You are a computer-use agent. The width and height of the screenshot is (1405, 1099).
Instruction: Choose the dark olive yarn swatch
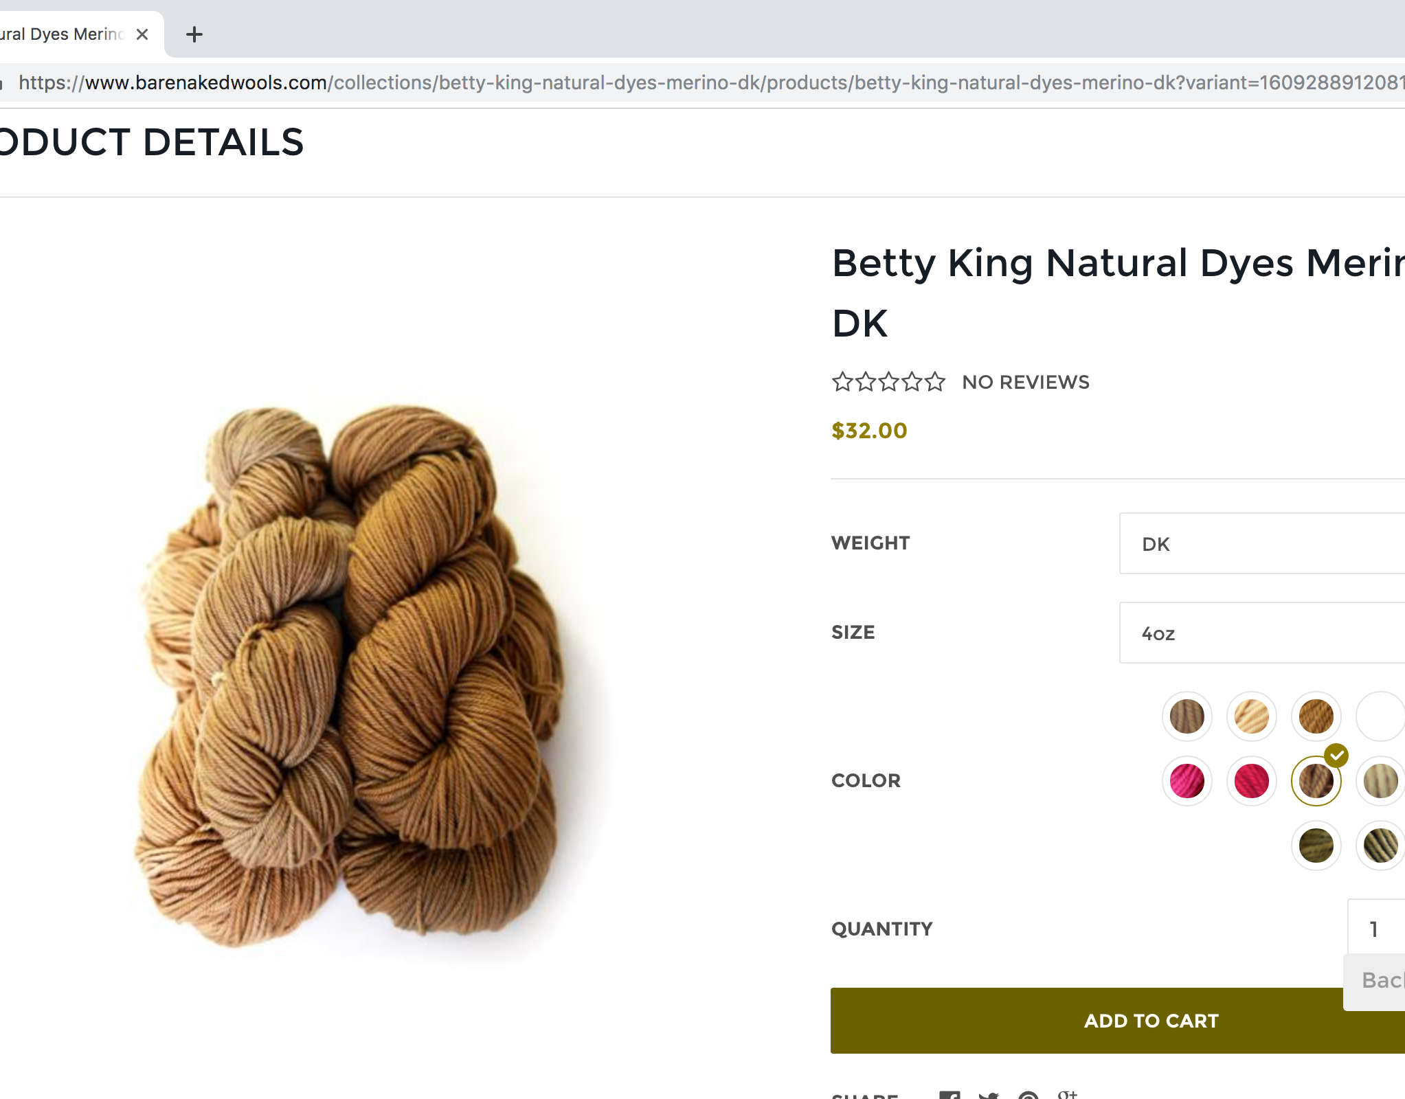pos(1316,846)
